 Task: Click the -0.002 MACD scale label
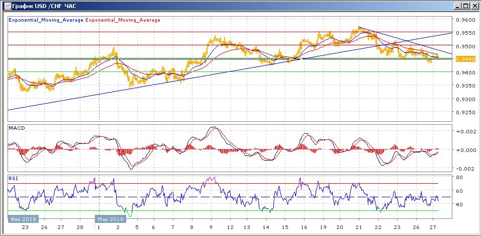tap(464, 169)
